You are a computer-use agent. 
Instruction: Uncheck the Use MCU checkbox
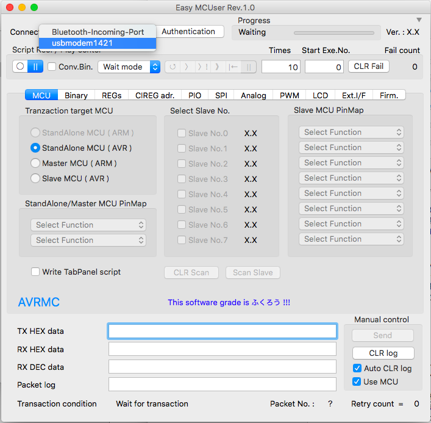pos(357,381)
